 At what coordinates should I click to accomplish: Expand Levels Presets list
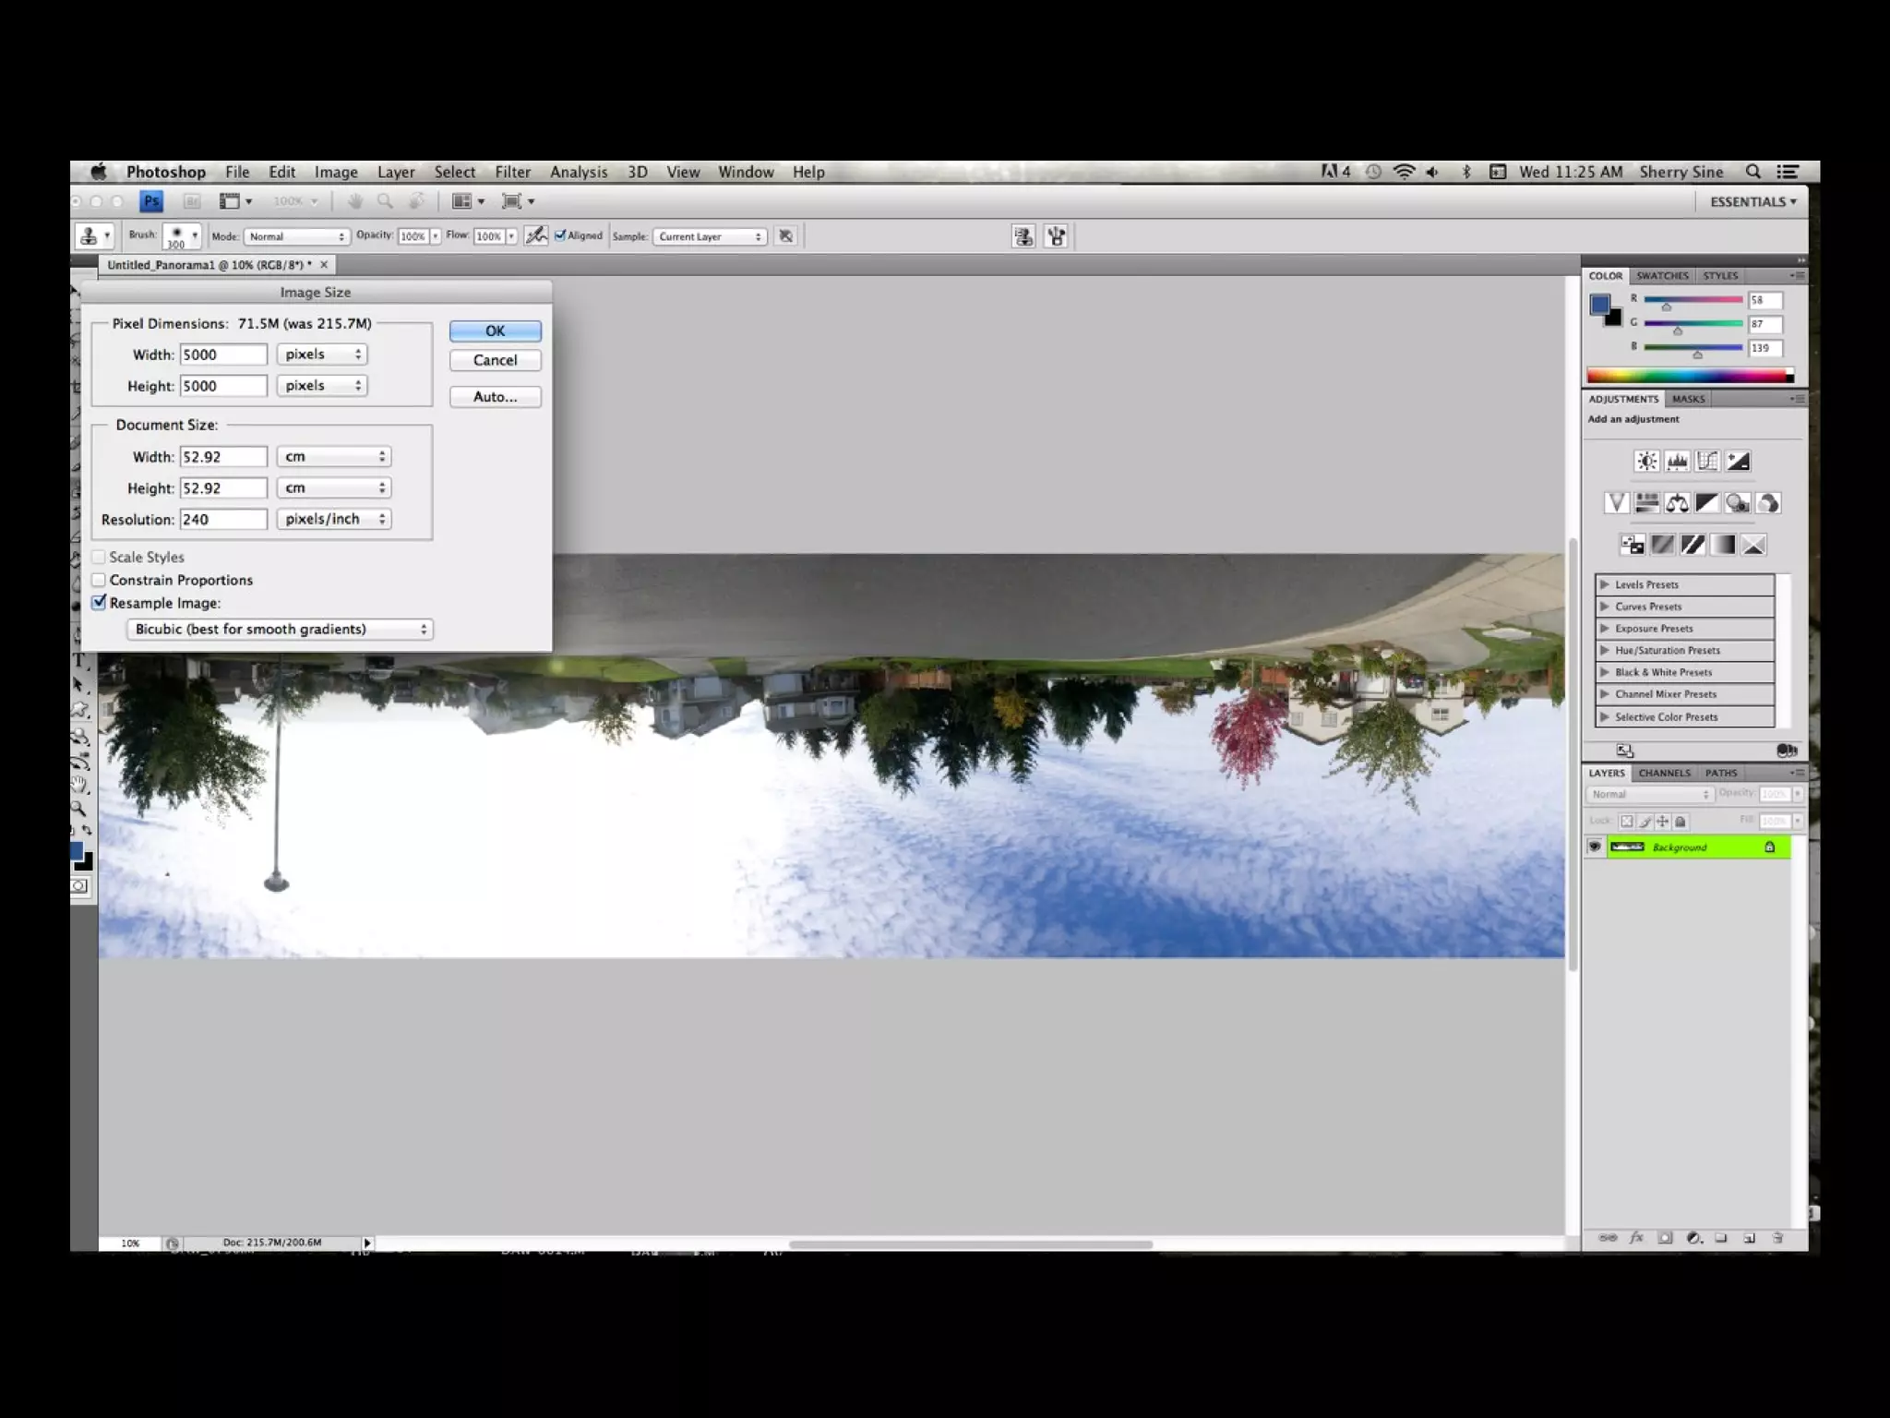click(1605, 584)
